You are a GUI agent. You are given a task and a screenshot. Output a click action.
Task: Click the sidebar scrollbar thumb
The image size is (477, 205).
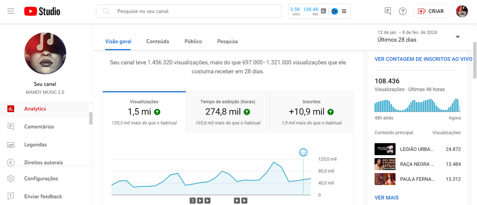pos(91,118)
